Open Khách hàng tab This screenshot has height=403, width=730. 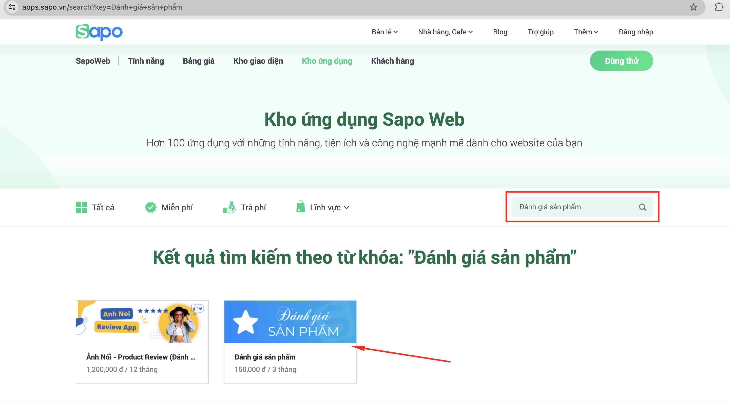click(393, 61)
